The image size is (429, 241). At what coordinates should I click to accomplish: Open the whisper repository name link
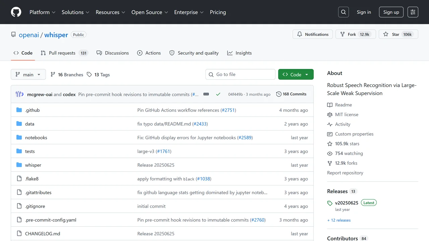click(x=56, y=35)
